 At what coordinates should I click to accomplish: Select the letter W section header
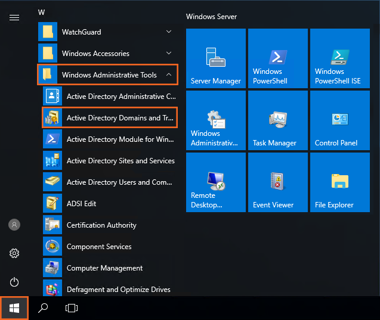[x=42, y=12]
